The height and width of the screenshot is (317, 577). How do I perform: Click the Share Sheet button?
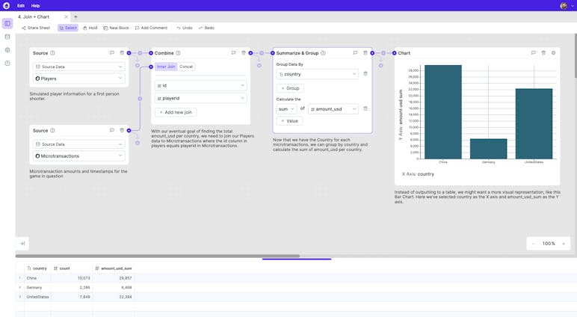pyautogui.click(x=36, y=28)
